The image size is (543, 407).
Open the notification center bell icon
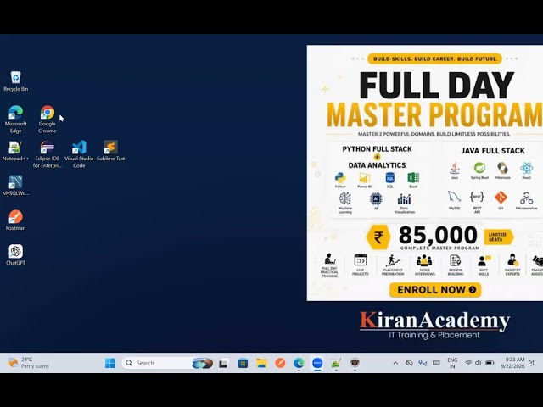click(532, 363)
